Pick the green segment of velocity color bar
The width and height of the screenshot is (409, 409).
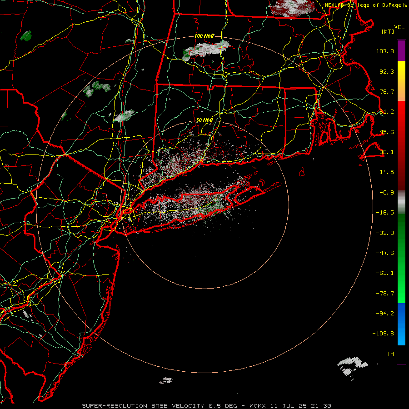pyautogui.click(x=401, y=258)
